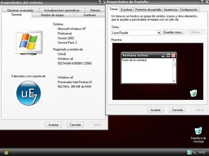Expand the Tema dropdown arrow
Screen dimensions: 209x156
point(159,33)
